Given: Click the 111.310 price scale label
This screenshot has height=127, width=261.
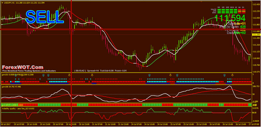Looking at the screenshot, I should point(256,45).
